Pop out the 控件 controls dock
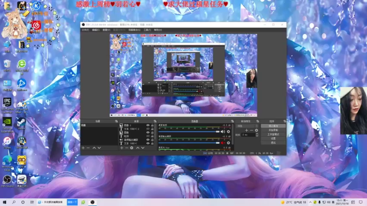Viewport: 367px width, 206px height. pos(284,121)
